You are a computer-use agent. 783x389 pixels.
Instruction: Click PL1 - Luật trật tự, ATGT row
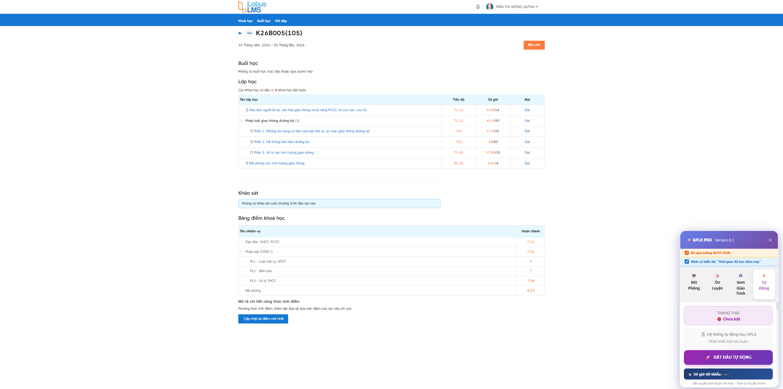pos(391,262)
